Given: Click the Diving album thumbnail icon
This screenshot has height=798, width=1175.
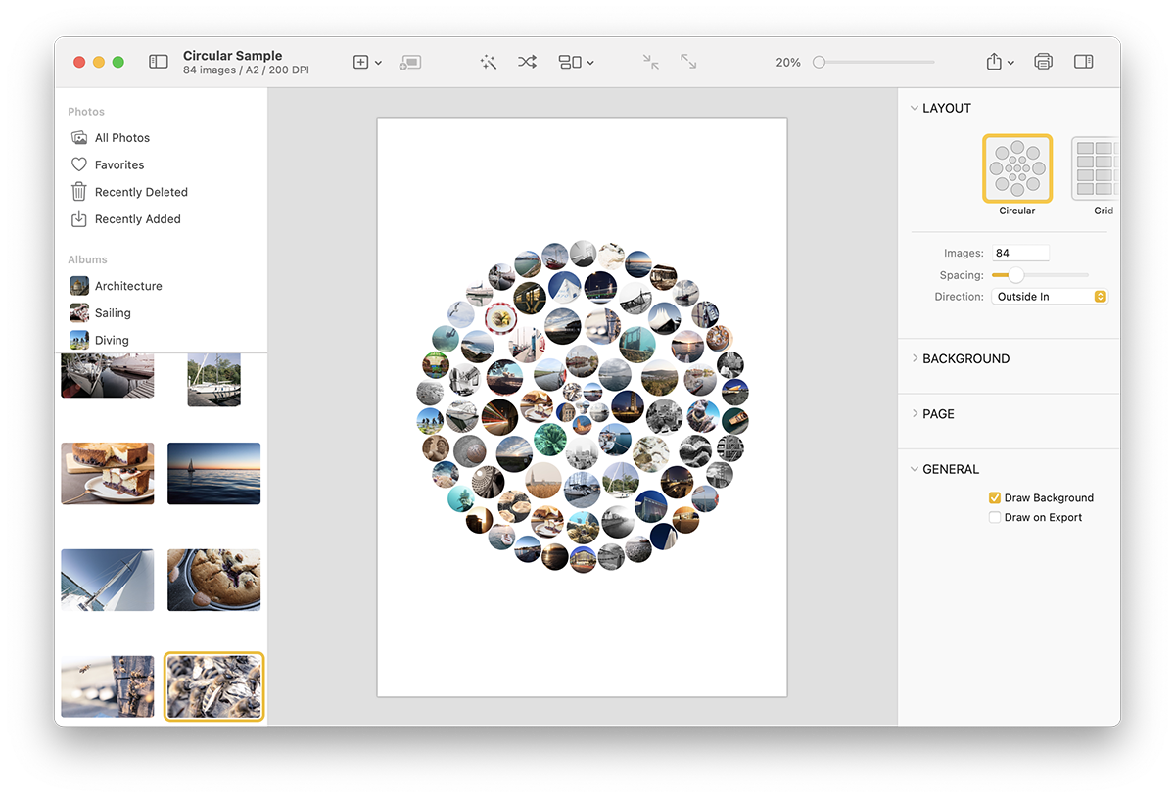Looking at the screenshot, I should point(79,340).
